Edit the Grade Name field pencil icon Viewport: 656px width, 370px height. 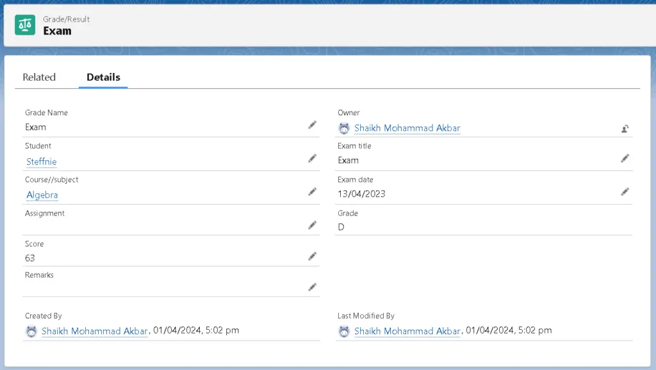coord(312,125)
